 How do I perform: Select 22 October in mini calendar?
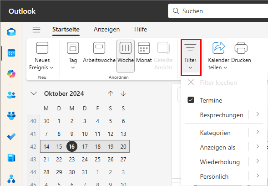pos(59,160)
